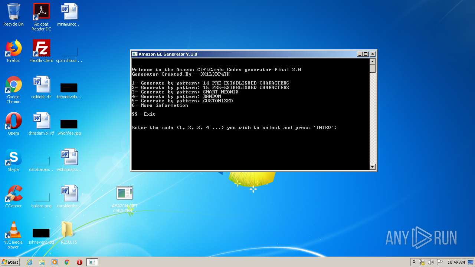Image resolution: width=475 pixels, height=267 pixels.
Task: Launch Opera browser shortcut
Action: (13, 124)
